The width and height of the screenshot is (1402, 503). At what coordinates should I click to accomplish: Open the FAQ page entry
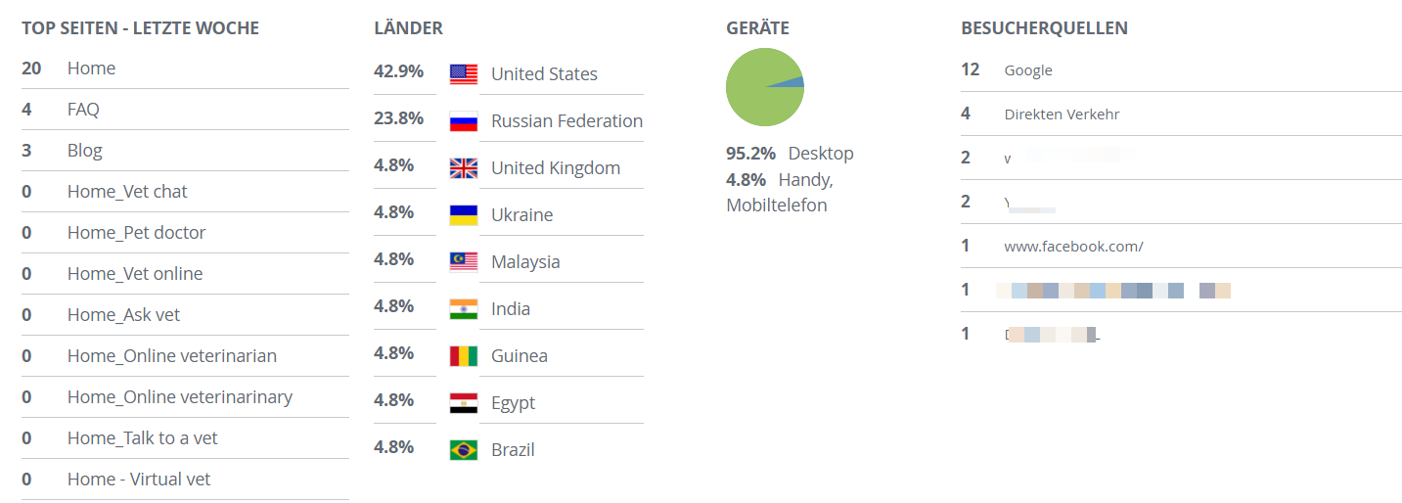83,110
